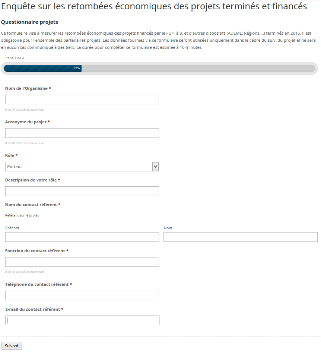Select the Prénom text box
This screenshot has width=321, height=354.
[82, 237]
